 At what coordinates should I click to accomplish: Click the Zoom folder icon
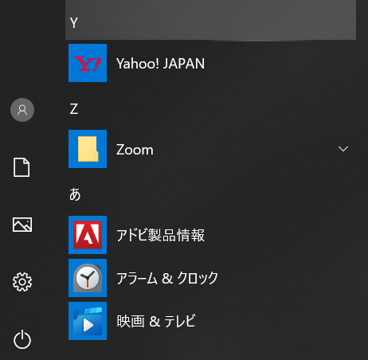(88, 149)
